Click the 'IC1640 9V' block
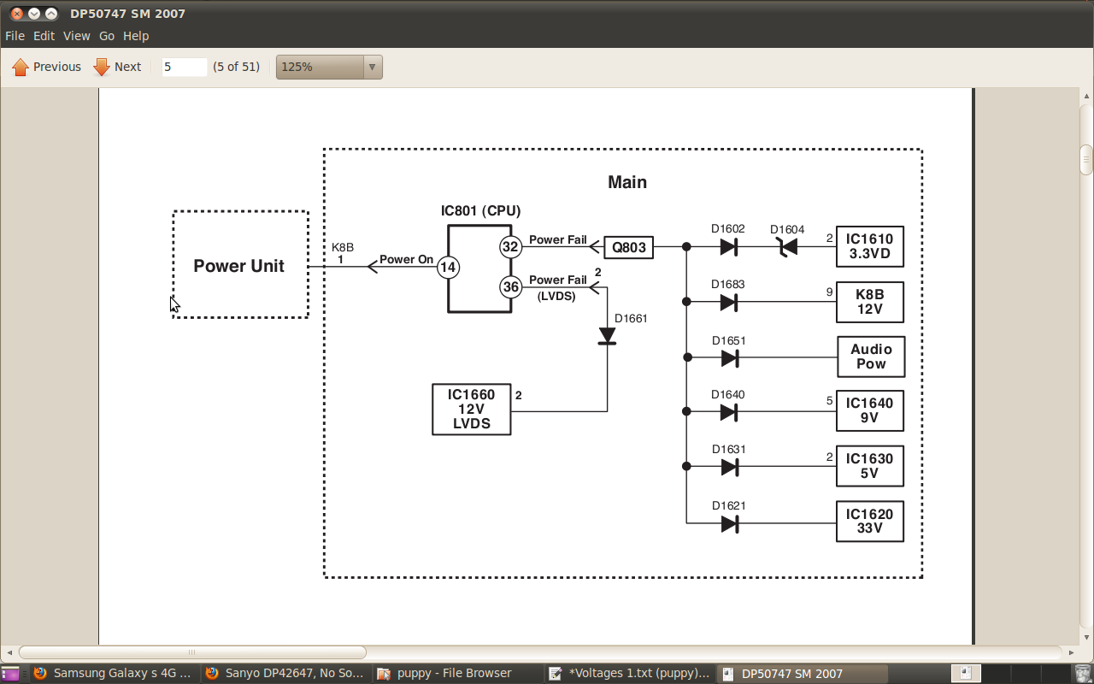 tap(870, 410)
